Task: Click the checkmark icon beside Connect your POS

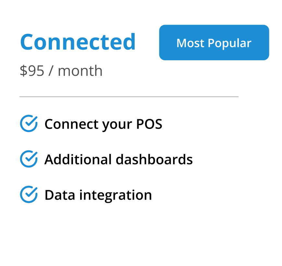Action: coord(29,123)
